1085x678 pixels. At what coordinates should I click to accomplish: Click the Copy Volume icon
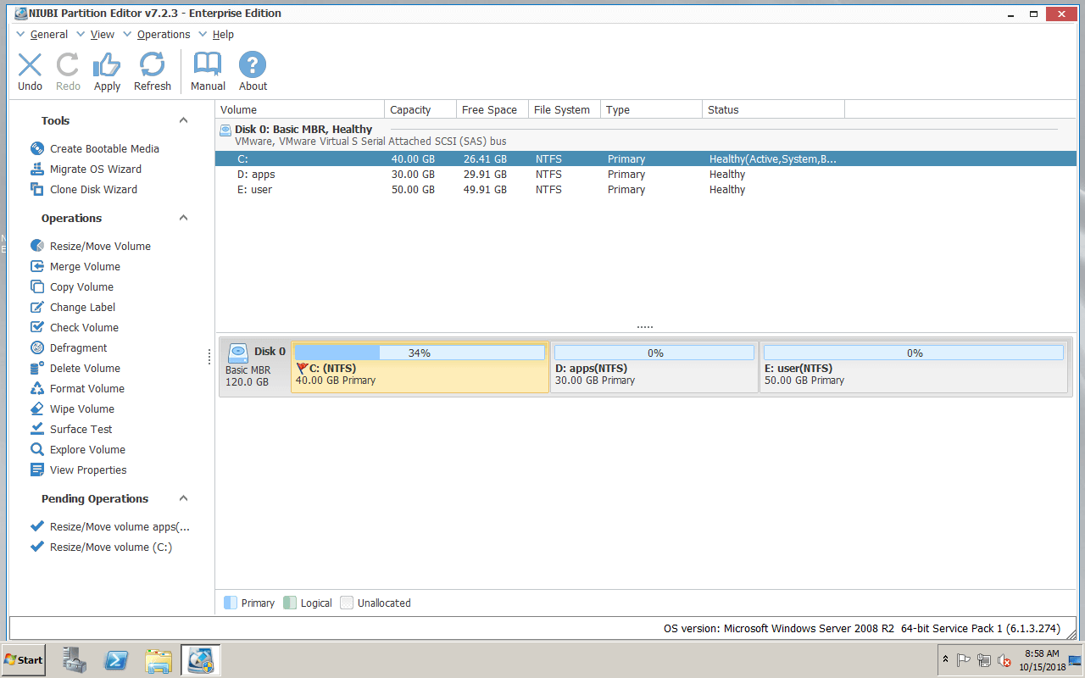tap(37, 286)
